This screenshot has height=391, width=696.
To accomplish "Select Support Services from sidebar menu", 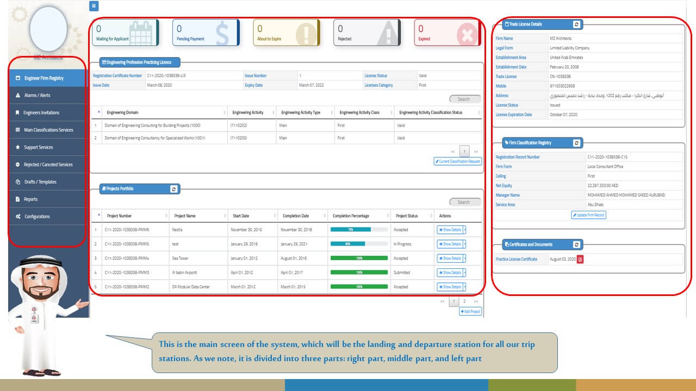I will [47, 147].
